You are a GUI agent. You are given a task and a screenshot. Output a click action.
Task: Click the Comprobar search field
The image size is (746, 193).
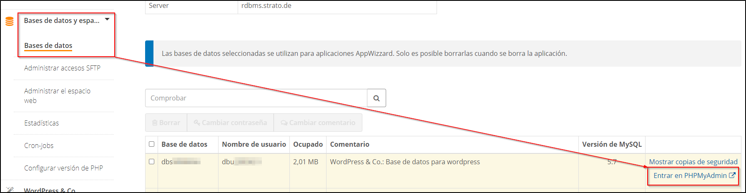(256, 98)
